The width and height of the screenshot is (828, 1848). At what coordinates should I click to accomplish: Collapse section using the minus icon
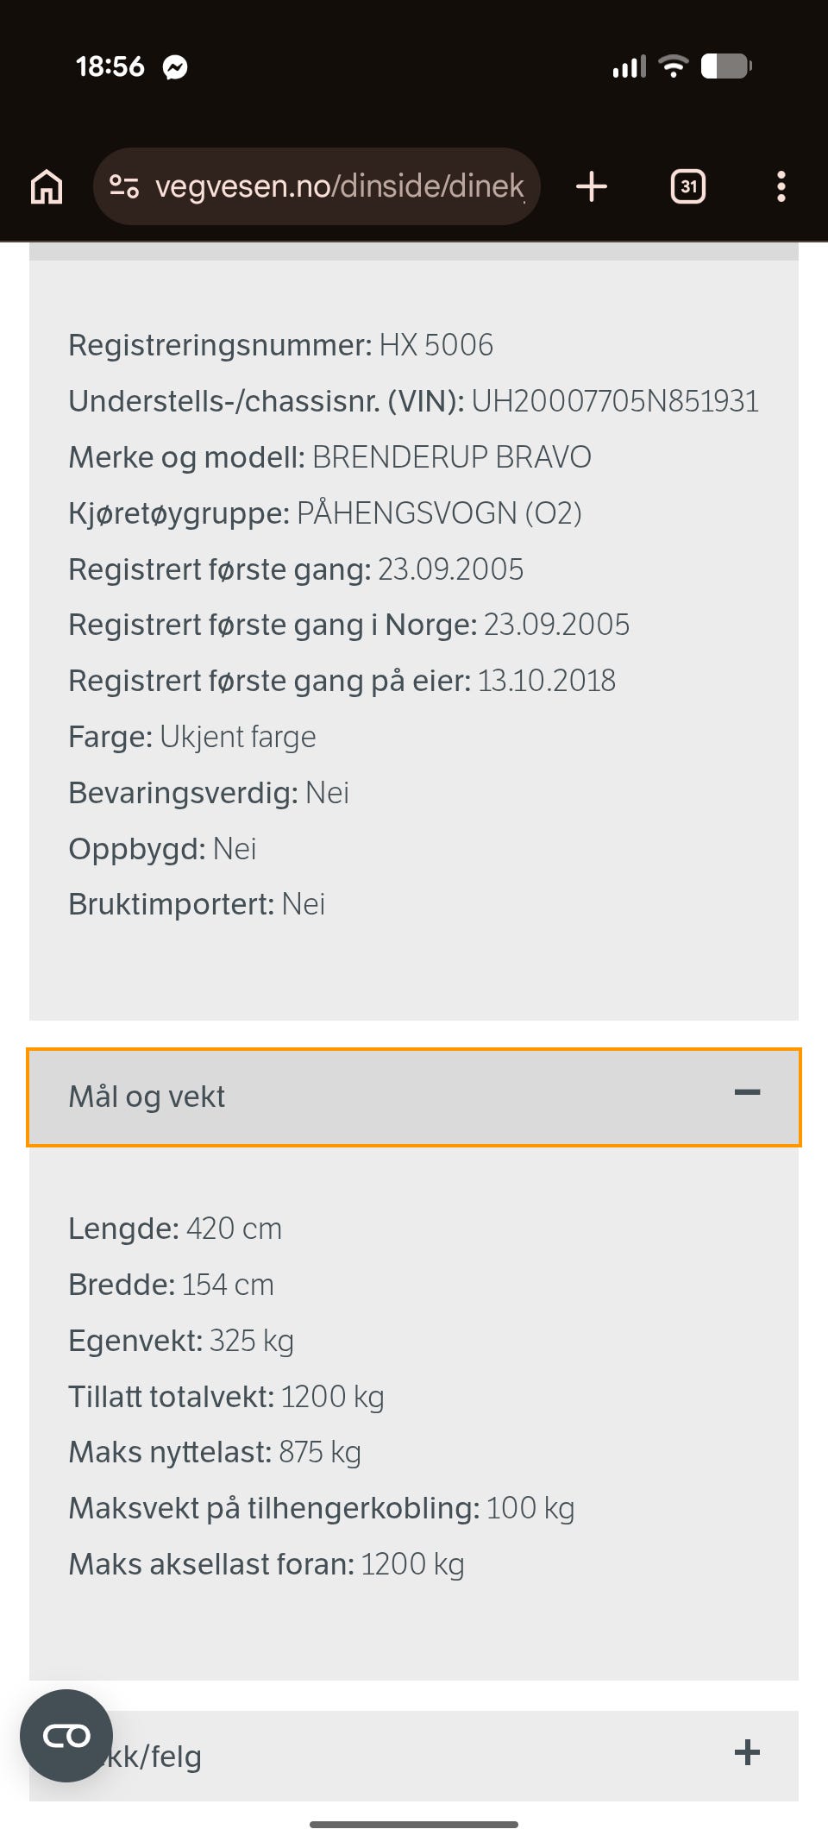coord(747,1092)
